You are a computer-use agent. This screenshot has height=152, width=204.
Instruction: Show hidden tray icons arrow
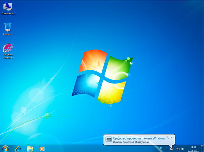coord(167,149)
